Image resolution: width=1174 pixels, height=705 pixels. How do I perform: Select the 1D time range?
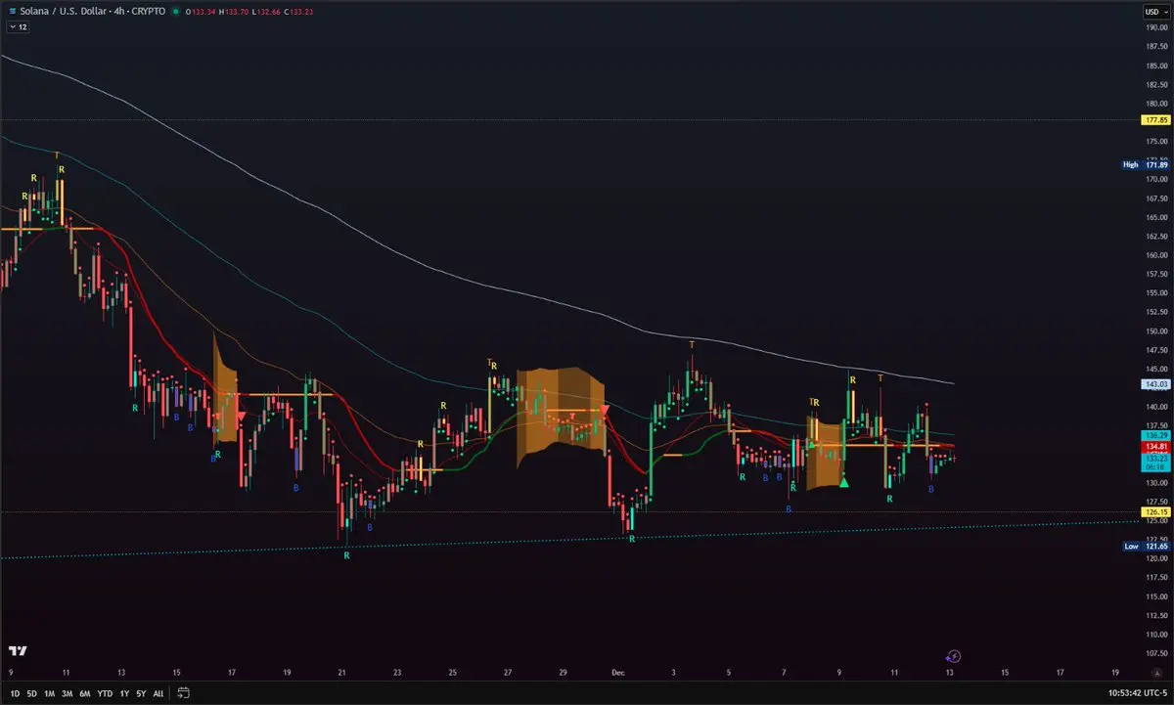click(x=13, y=693)
